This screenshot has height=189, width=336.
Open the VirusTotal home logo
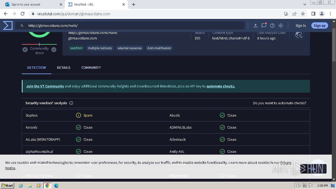click(8, 25)
